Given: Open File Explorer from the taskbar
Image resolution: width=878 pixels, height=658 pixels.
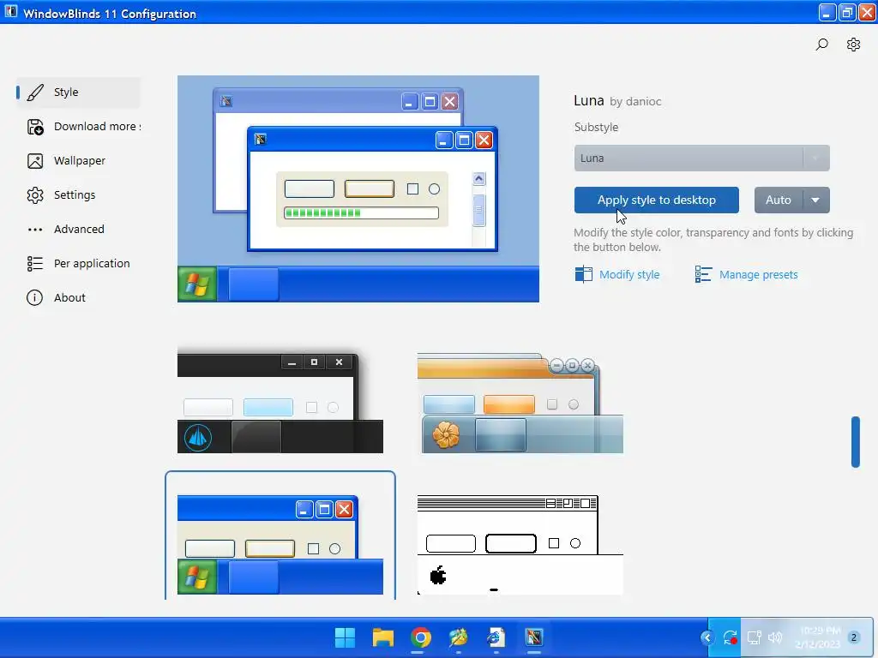Looking at the screenshot, I should click(x=383, y=637).
